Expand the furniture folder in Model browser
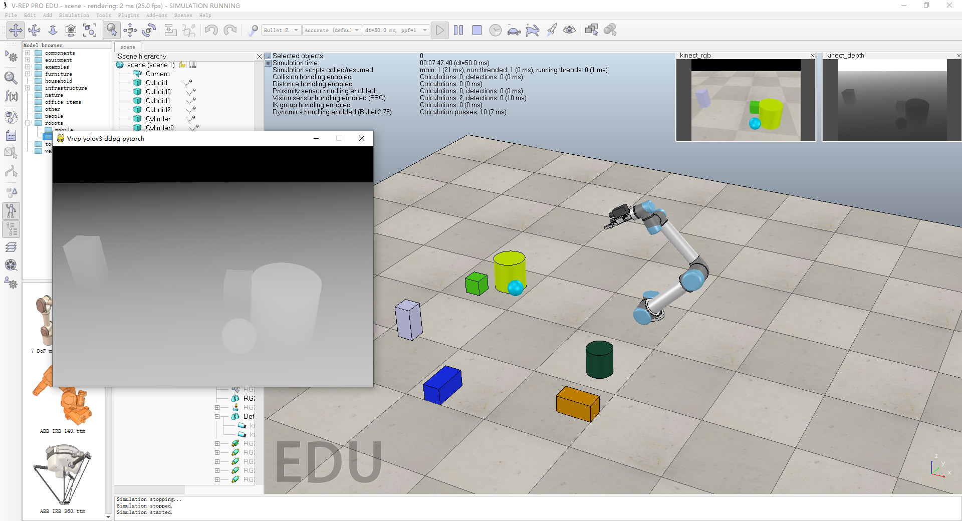 coord(27,74)
